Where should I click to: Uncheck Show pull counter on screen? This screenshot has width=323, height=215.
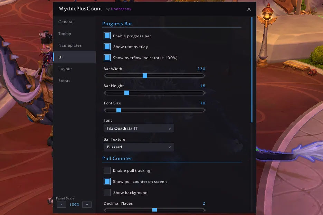[x=107, y=181]
